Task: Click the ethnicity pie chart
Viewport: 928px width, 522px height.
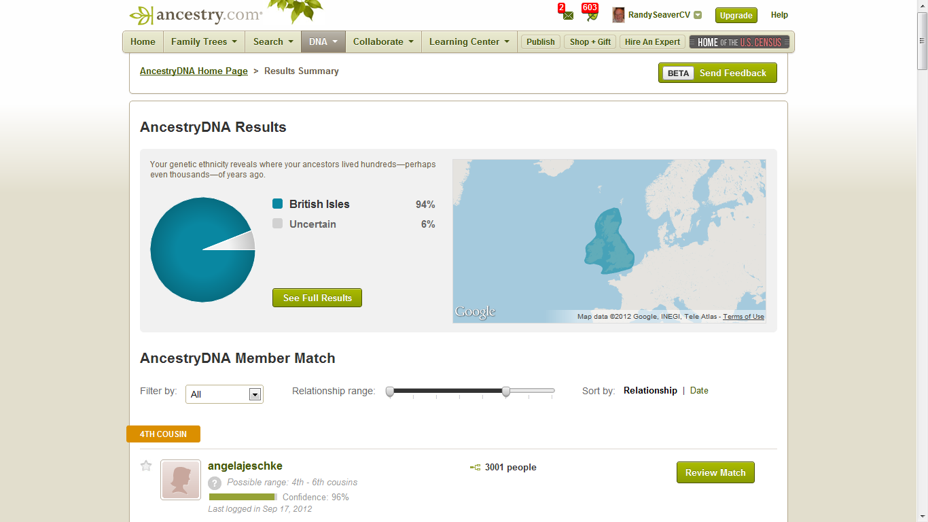Action: click(202, 249)
